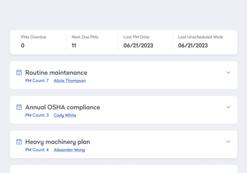Image resolution: width=247 pixels, height=173 pixels.
Task: Click PM Count: 4 under Heavy machinery plan
Action: 37,150
